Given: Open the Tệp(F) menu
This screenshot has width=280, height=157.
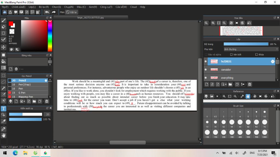Looking at the screenshot, I should [x=5, y=7].
